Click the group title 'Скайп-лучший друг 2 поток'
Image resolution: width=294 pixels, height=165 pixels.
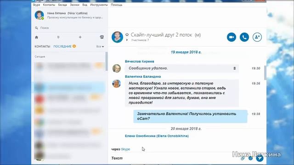[x=166, y=35]
